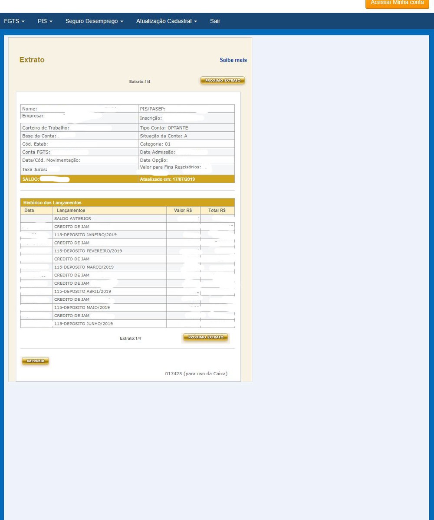Image resolution: width=434 pixels, height=520 pixels.
Task: Click Próximo Extrato above the account details
Action: click(x=223, y=81)
